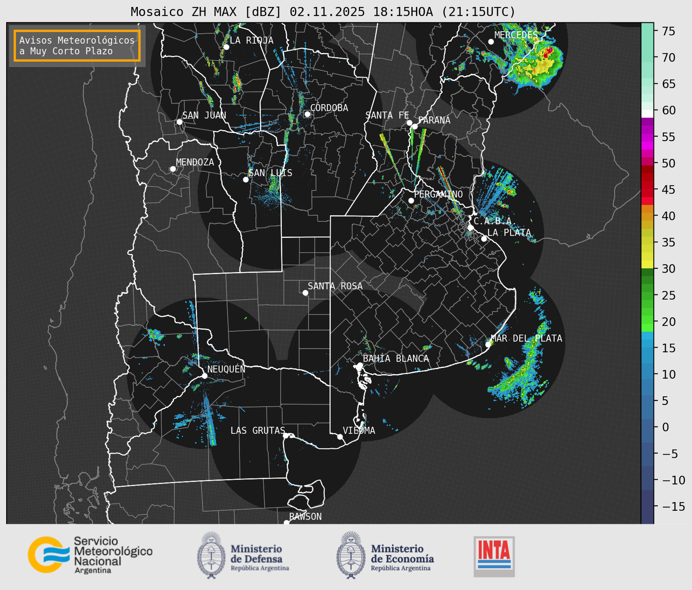Click the Pergamino city marker dot
Viewport: 692px width, 590px height.
411,201
